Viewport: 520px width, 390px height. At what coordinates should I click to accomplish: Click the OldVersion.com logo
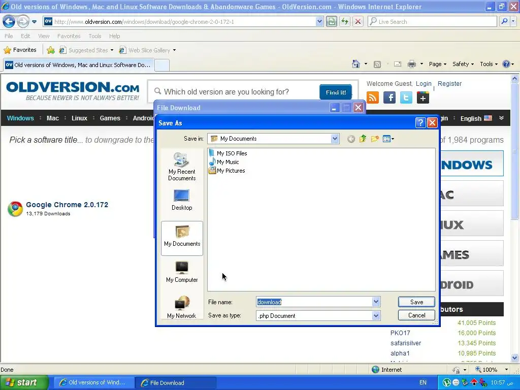click(x=73, y=91)
